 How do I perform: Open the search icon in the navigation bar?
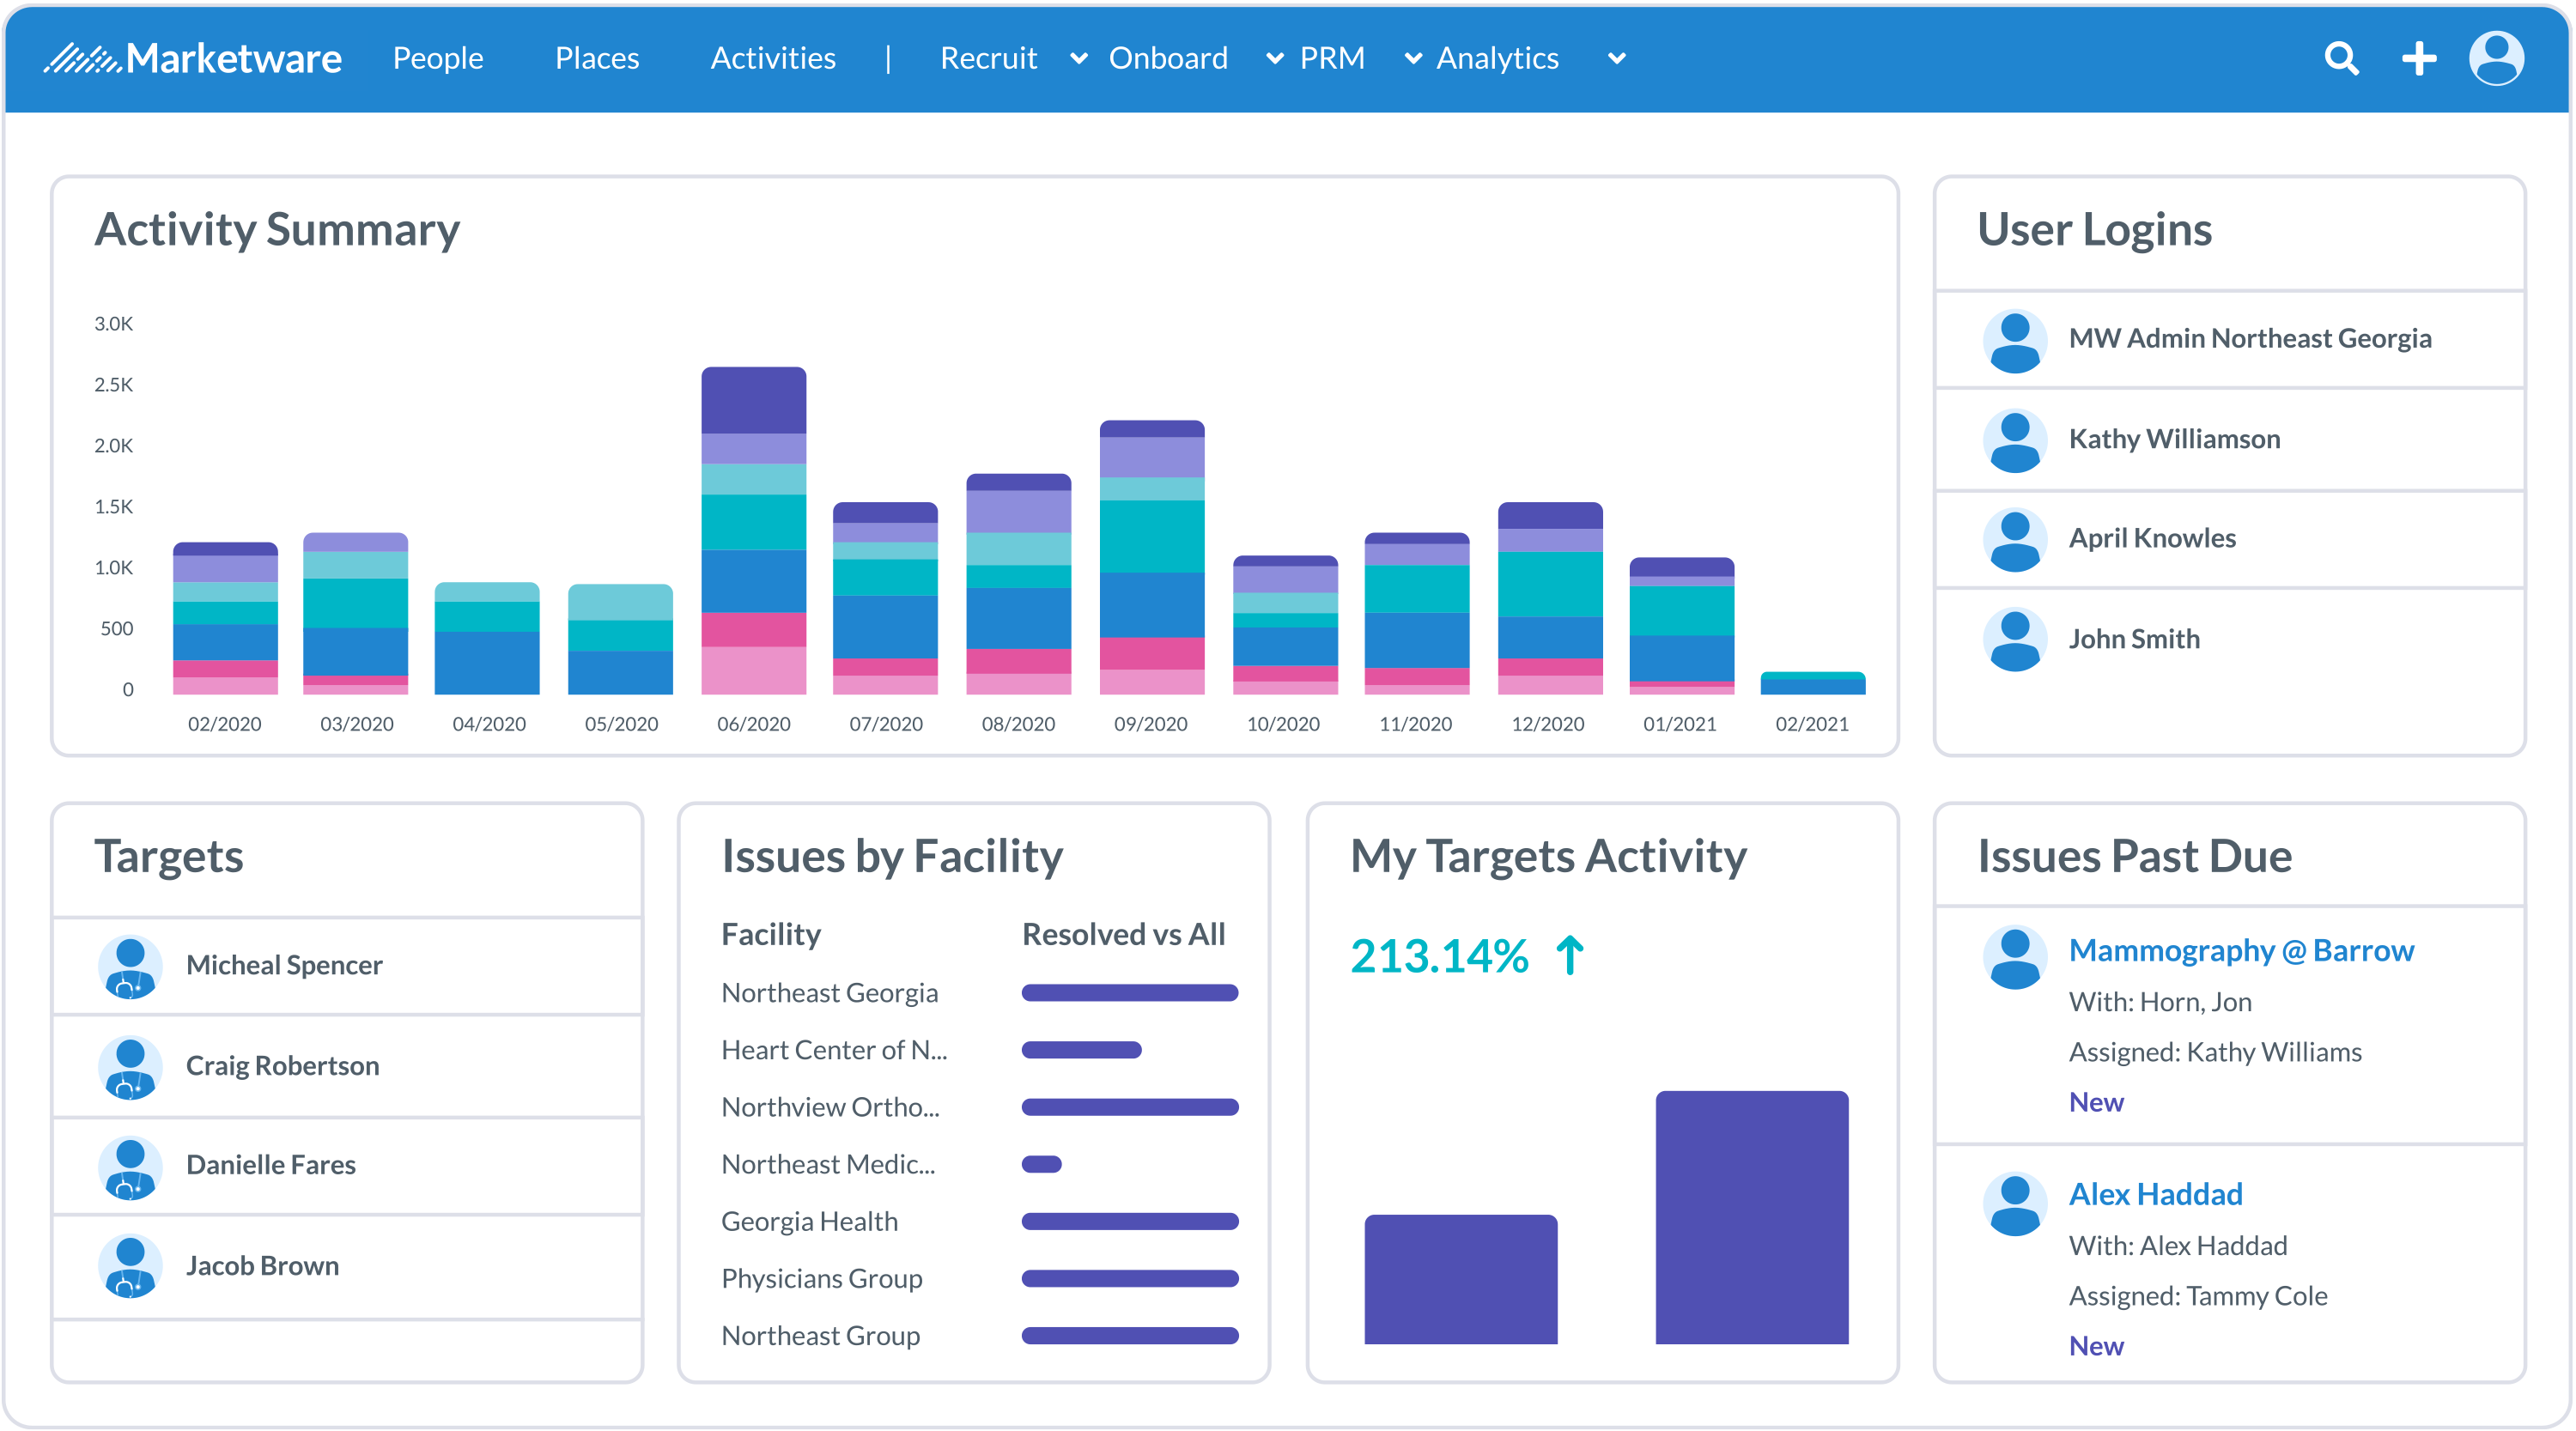click(2341, 59)
